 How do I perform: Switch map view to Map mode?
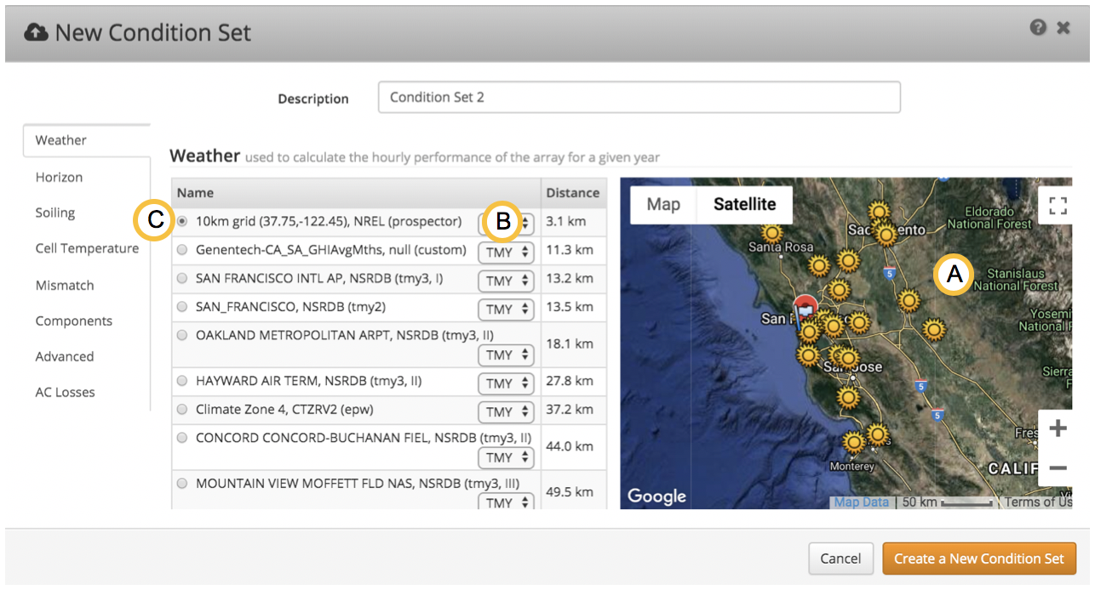662,204
